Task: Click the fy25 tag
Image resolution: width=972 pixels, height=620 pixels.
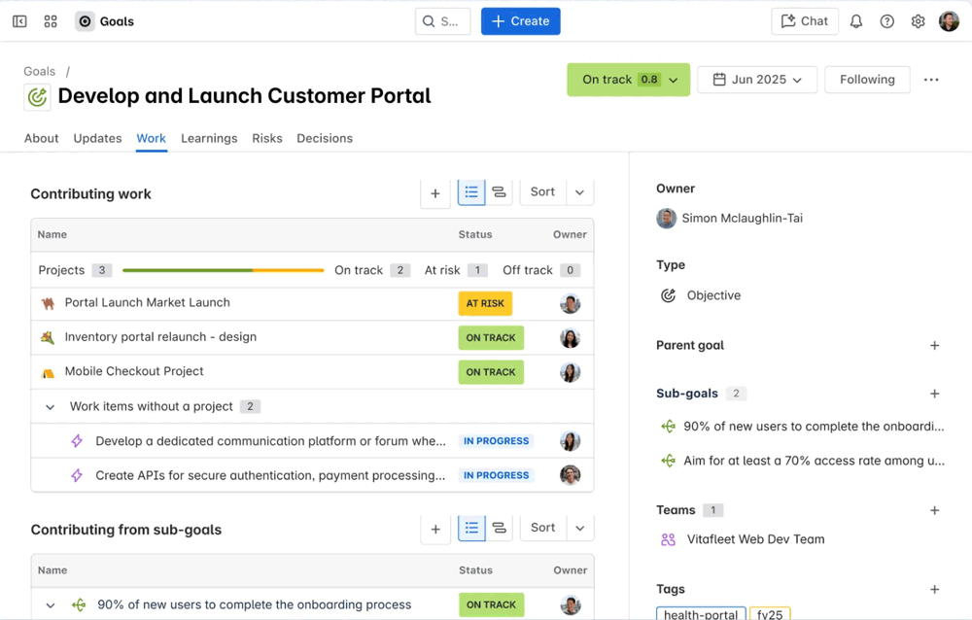Action: [x=770, y=614]
